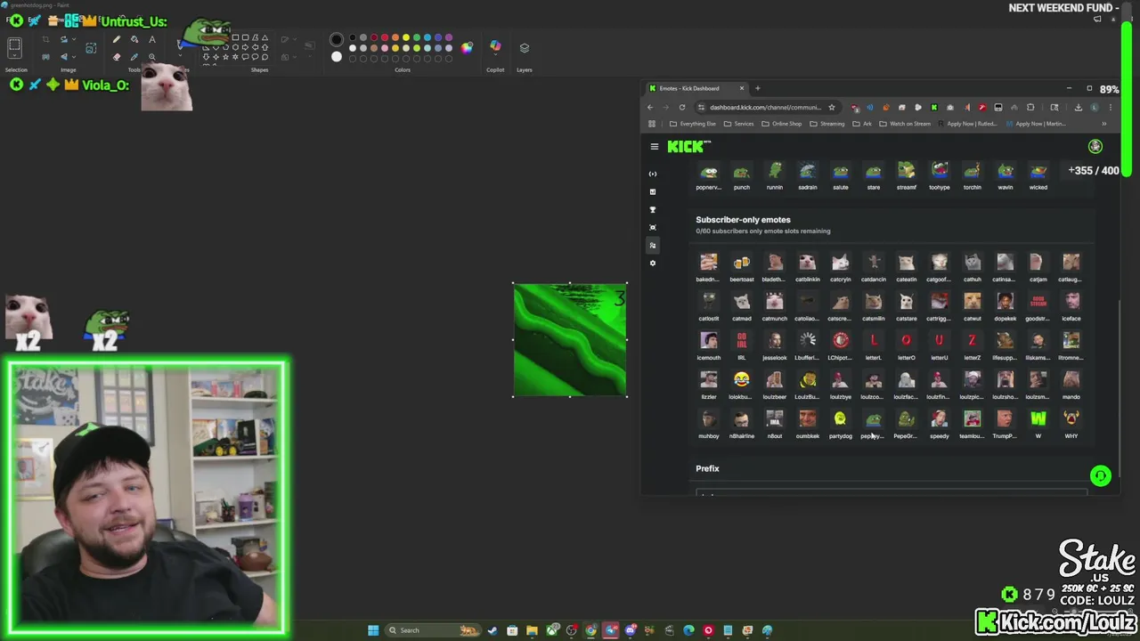Screen dimensions: 1140x641
Task: Click the Kick logo
Action: (688, 147)
